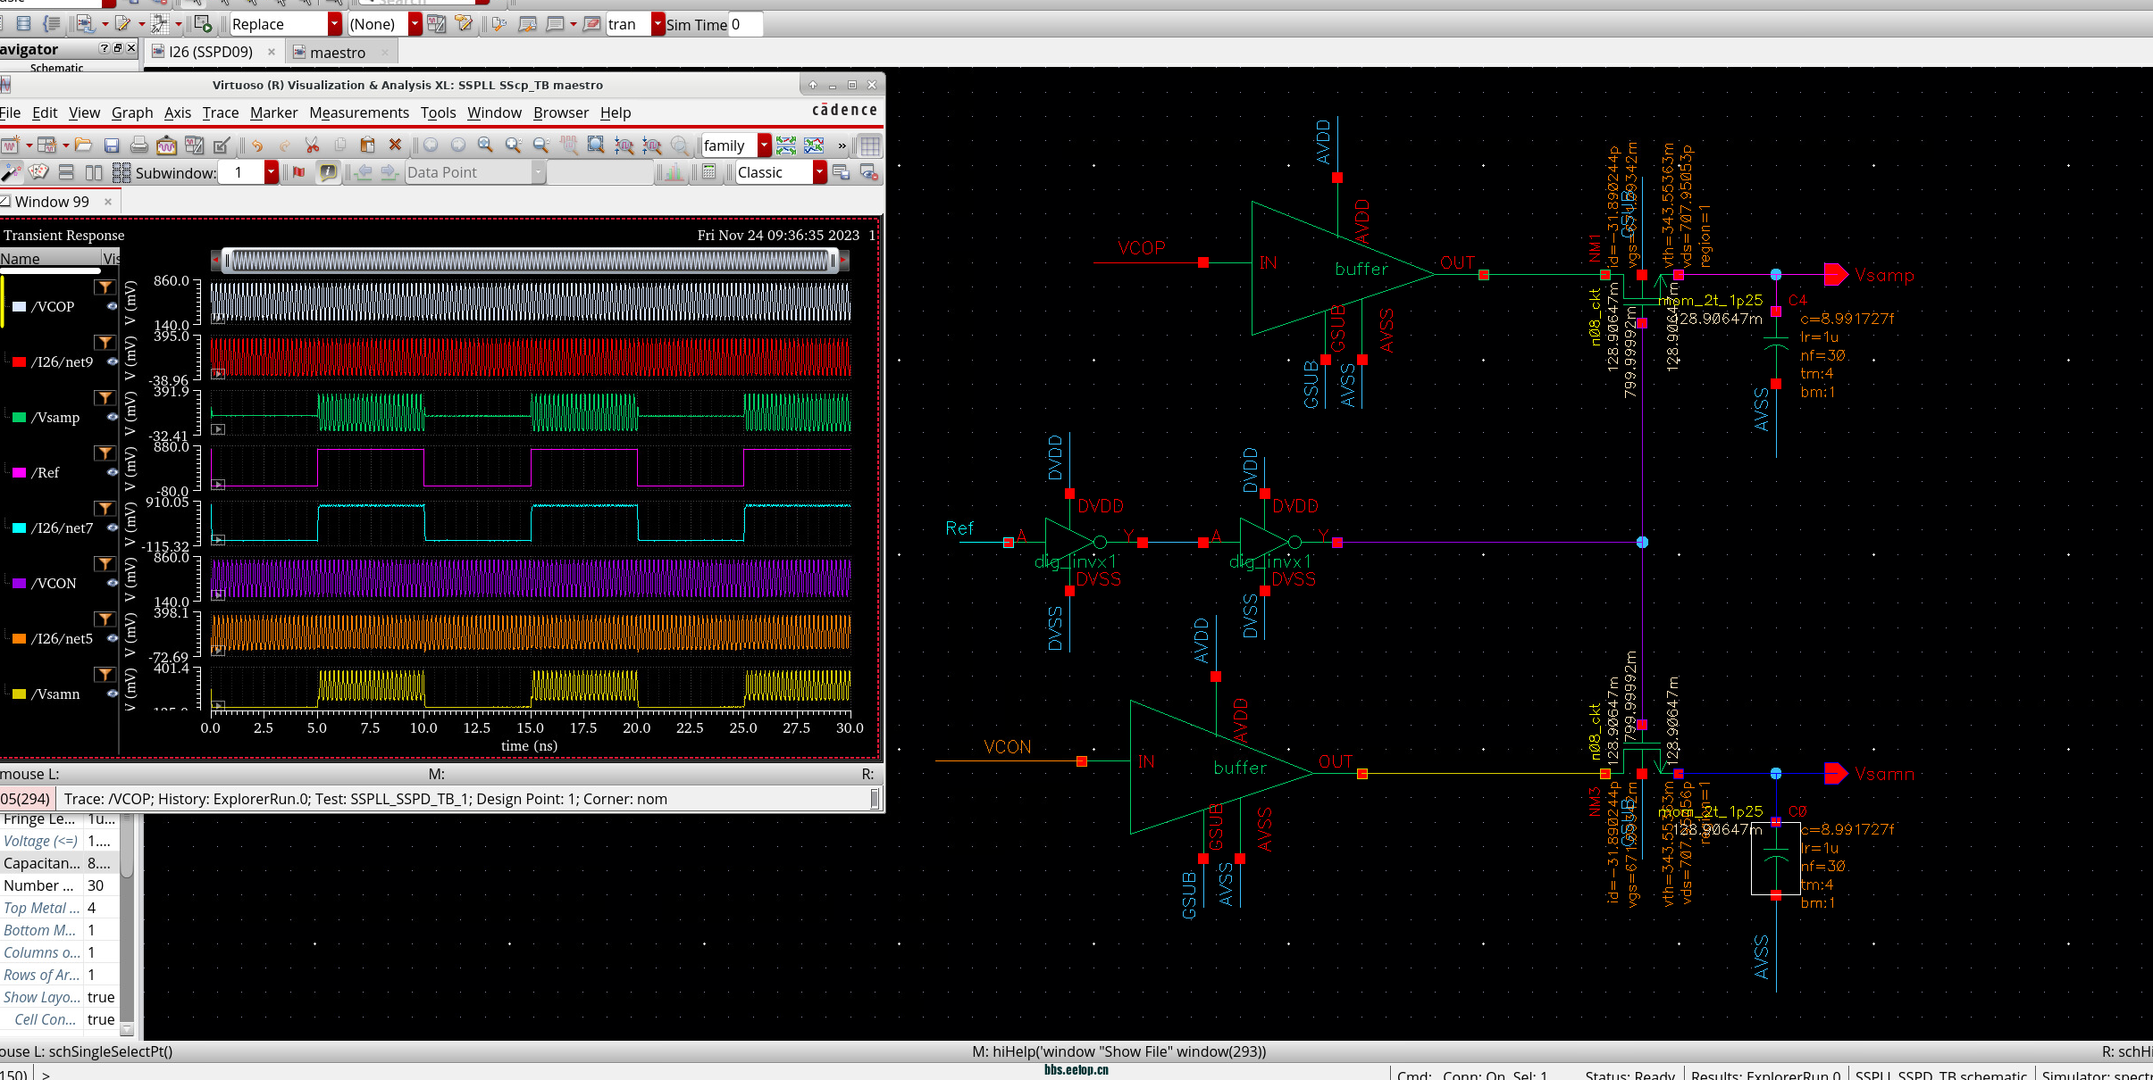Add a marker with red flag icon
The image size is (2153, 1080).
pyautogui.click(x=298, y=172)
